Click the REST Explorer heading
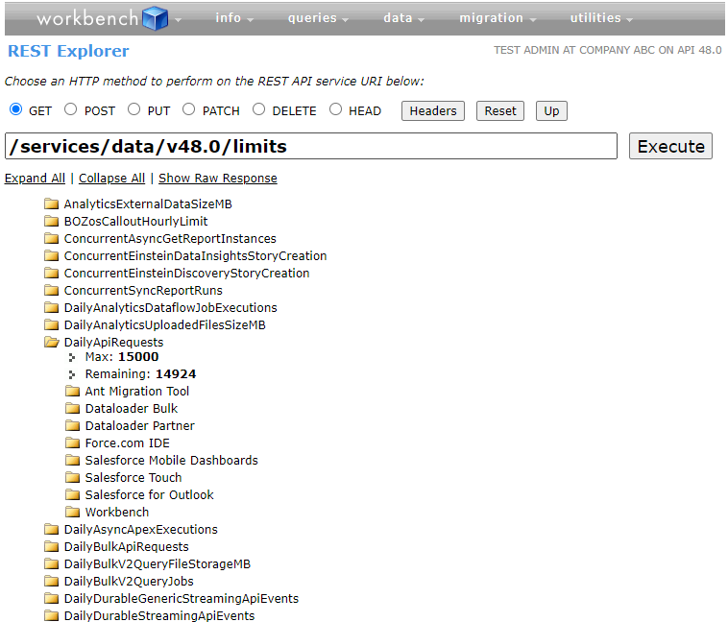 [x=68, y=51]
